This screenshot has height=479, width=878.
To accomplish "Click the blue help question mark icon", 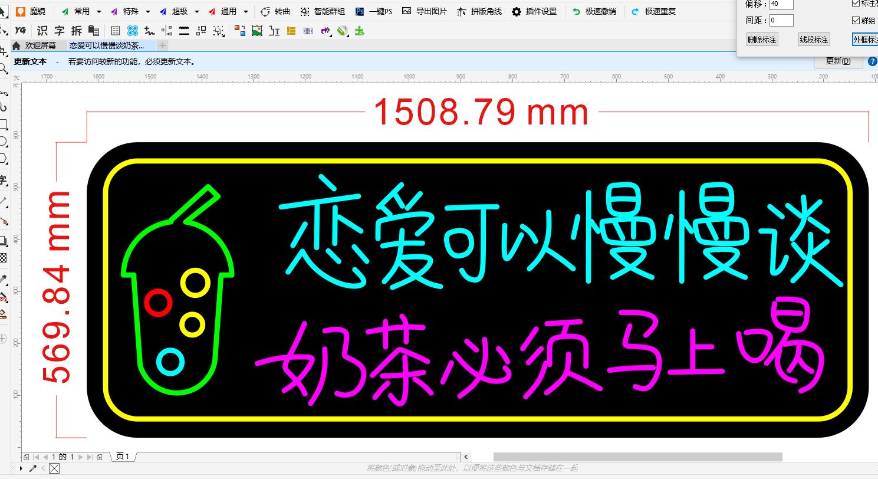I will tap(873, 61).
